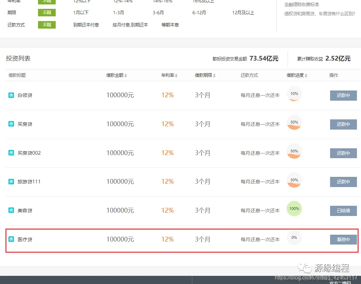This screenshot has width=361, height=284.
Task: Open the 旅游贷111 loan title
Action: (29, 182)
